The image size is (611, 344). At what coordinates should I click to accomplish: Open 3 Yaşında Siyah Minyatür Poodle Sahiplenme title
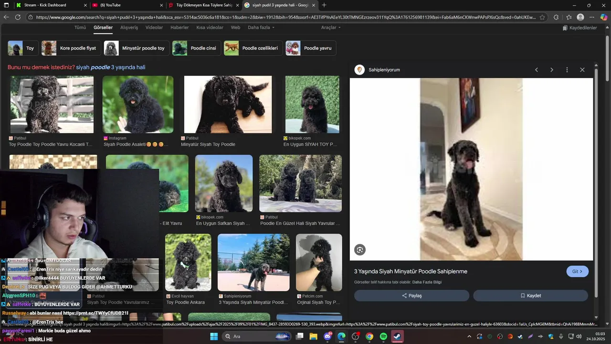(x=411, y=271)
